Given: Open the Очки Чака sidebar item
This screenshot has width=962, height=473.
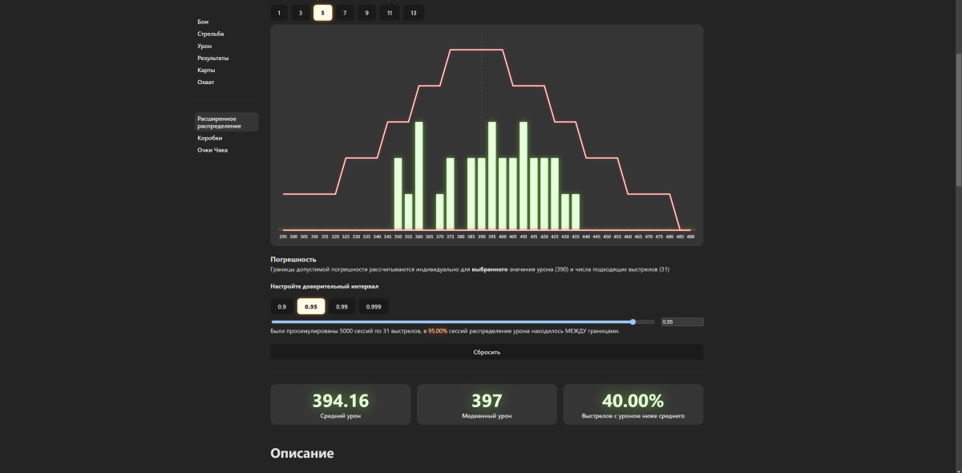Looking at the screenshot, I should pyautogui.click(x=212, y=150).
